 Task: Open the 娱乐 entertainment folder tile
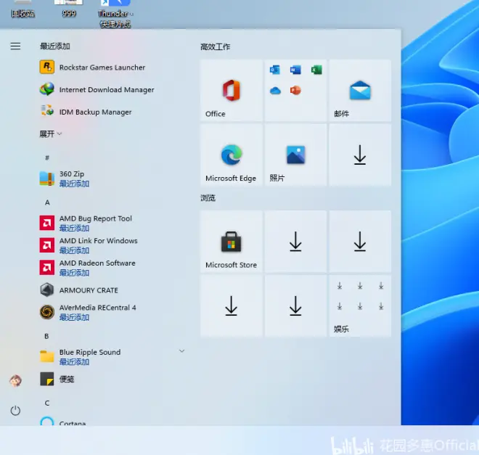(x=360, y=306)
